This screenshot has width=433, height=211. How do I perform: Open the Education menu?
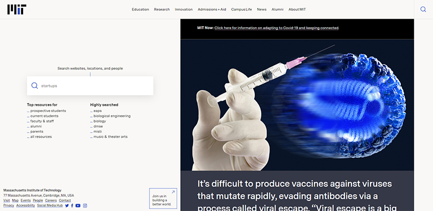140,10
